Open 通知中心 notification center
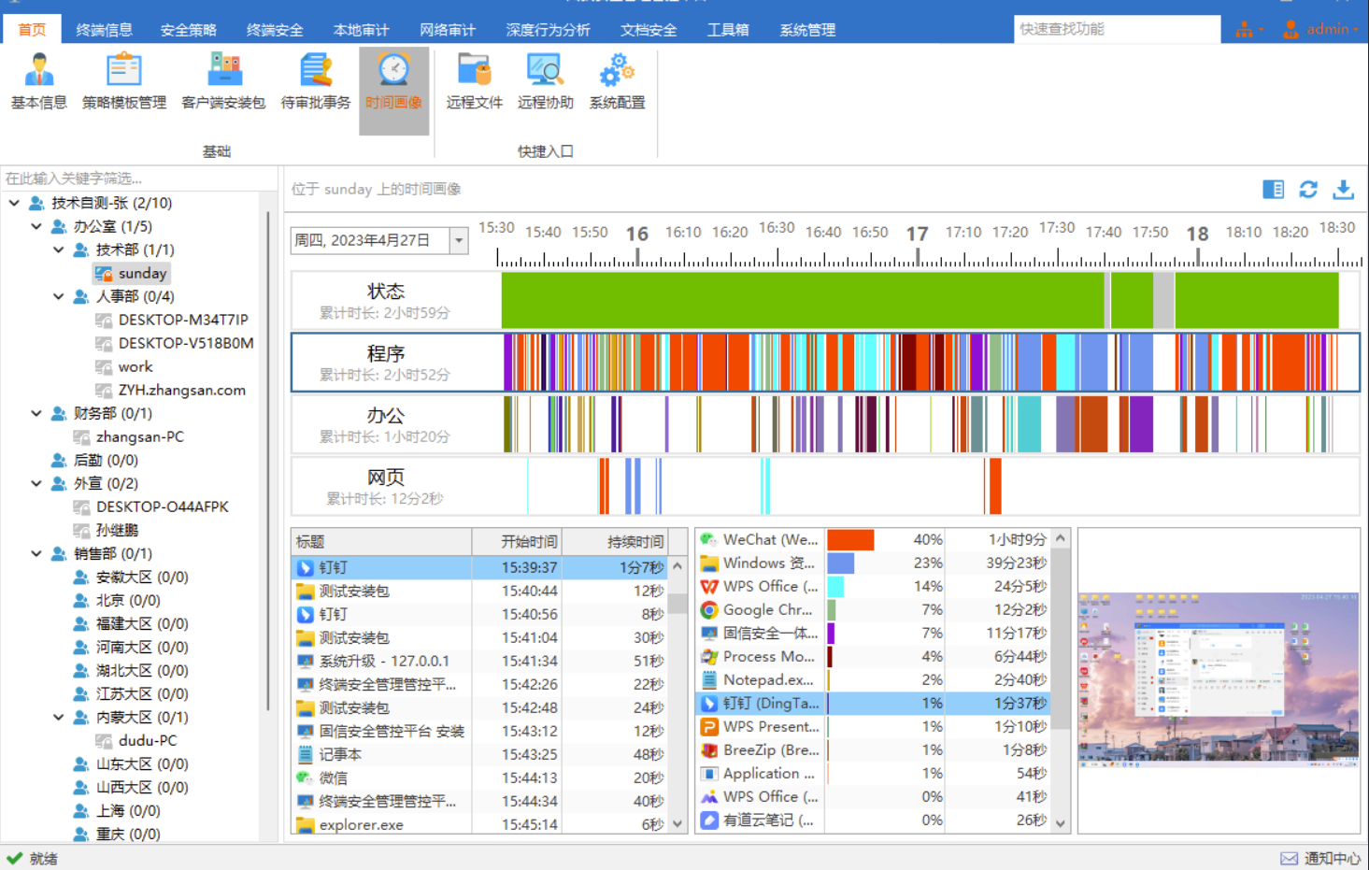 pyautogui.click(x=1321, y=858)
